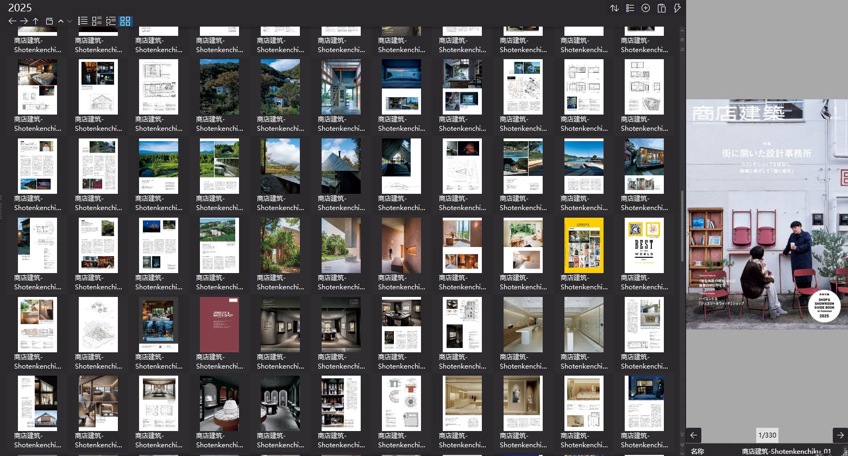Switch to plain list view mode
Screen dimensions: 848x456
(83, 21)
